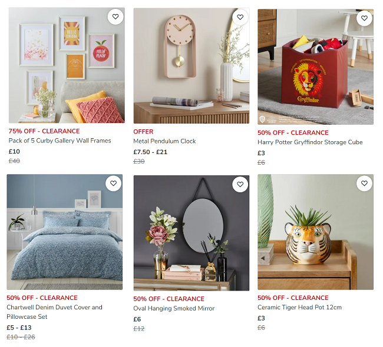Favourite the Ceramic Tiger Head Pot
This screenshot has width=383, height=347.
coord(364,183)
